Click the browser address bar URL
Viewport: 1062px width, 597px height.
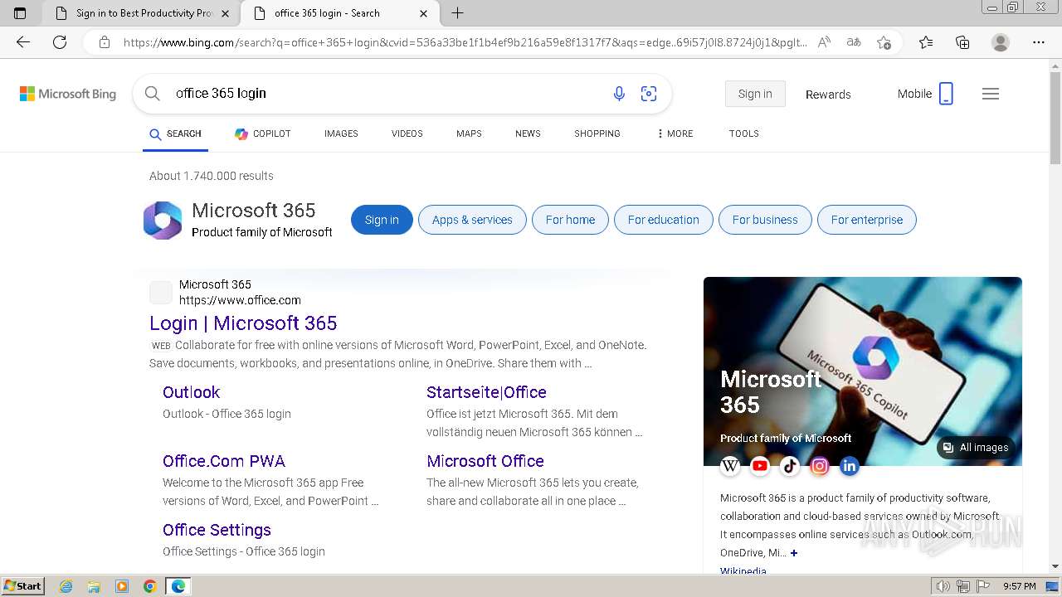tap(465, 42)
